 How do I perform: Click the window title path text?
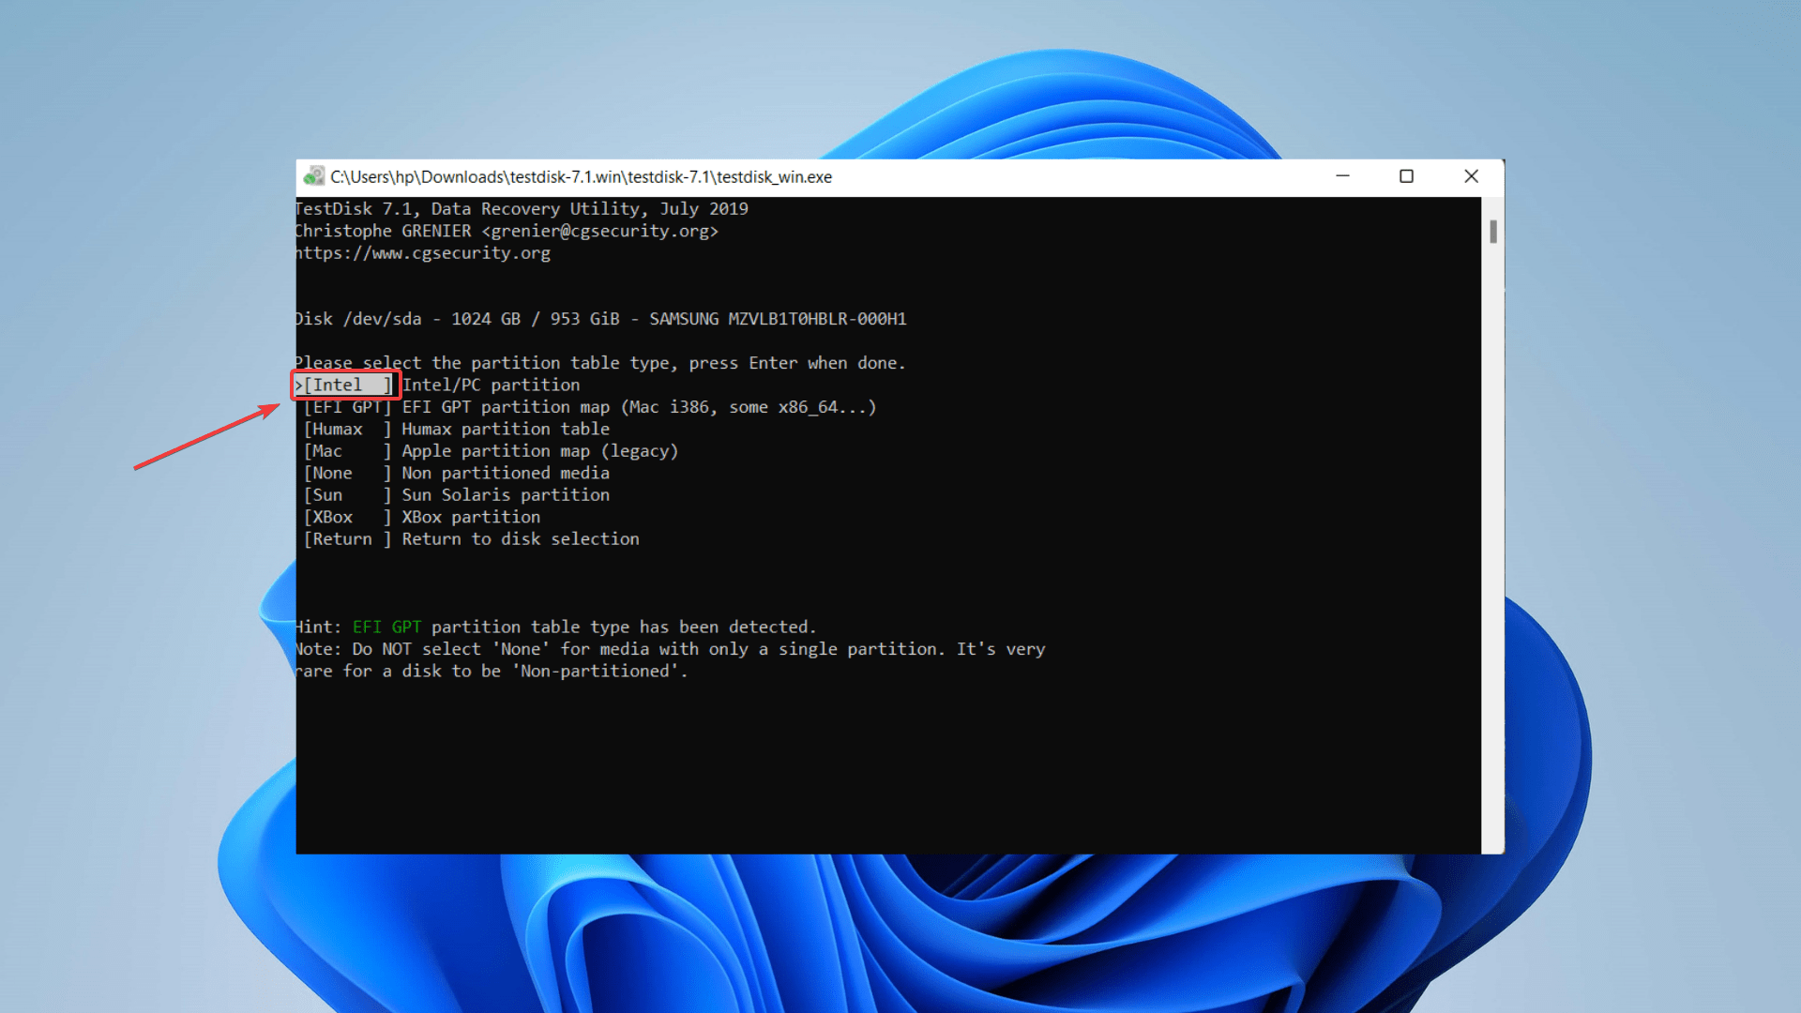[581, 177]
